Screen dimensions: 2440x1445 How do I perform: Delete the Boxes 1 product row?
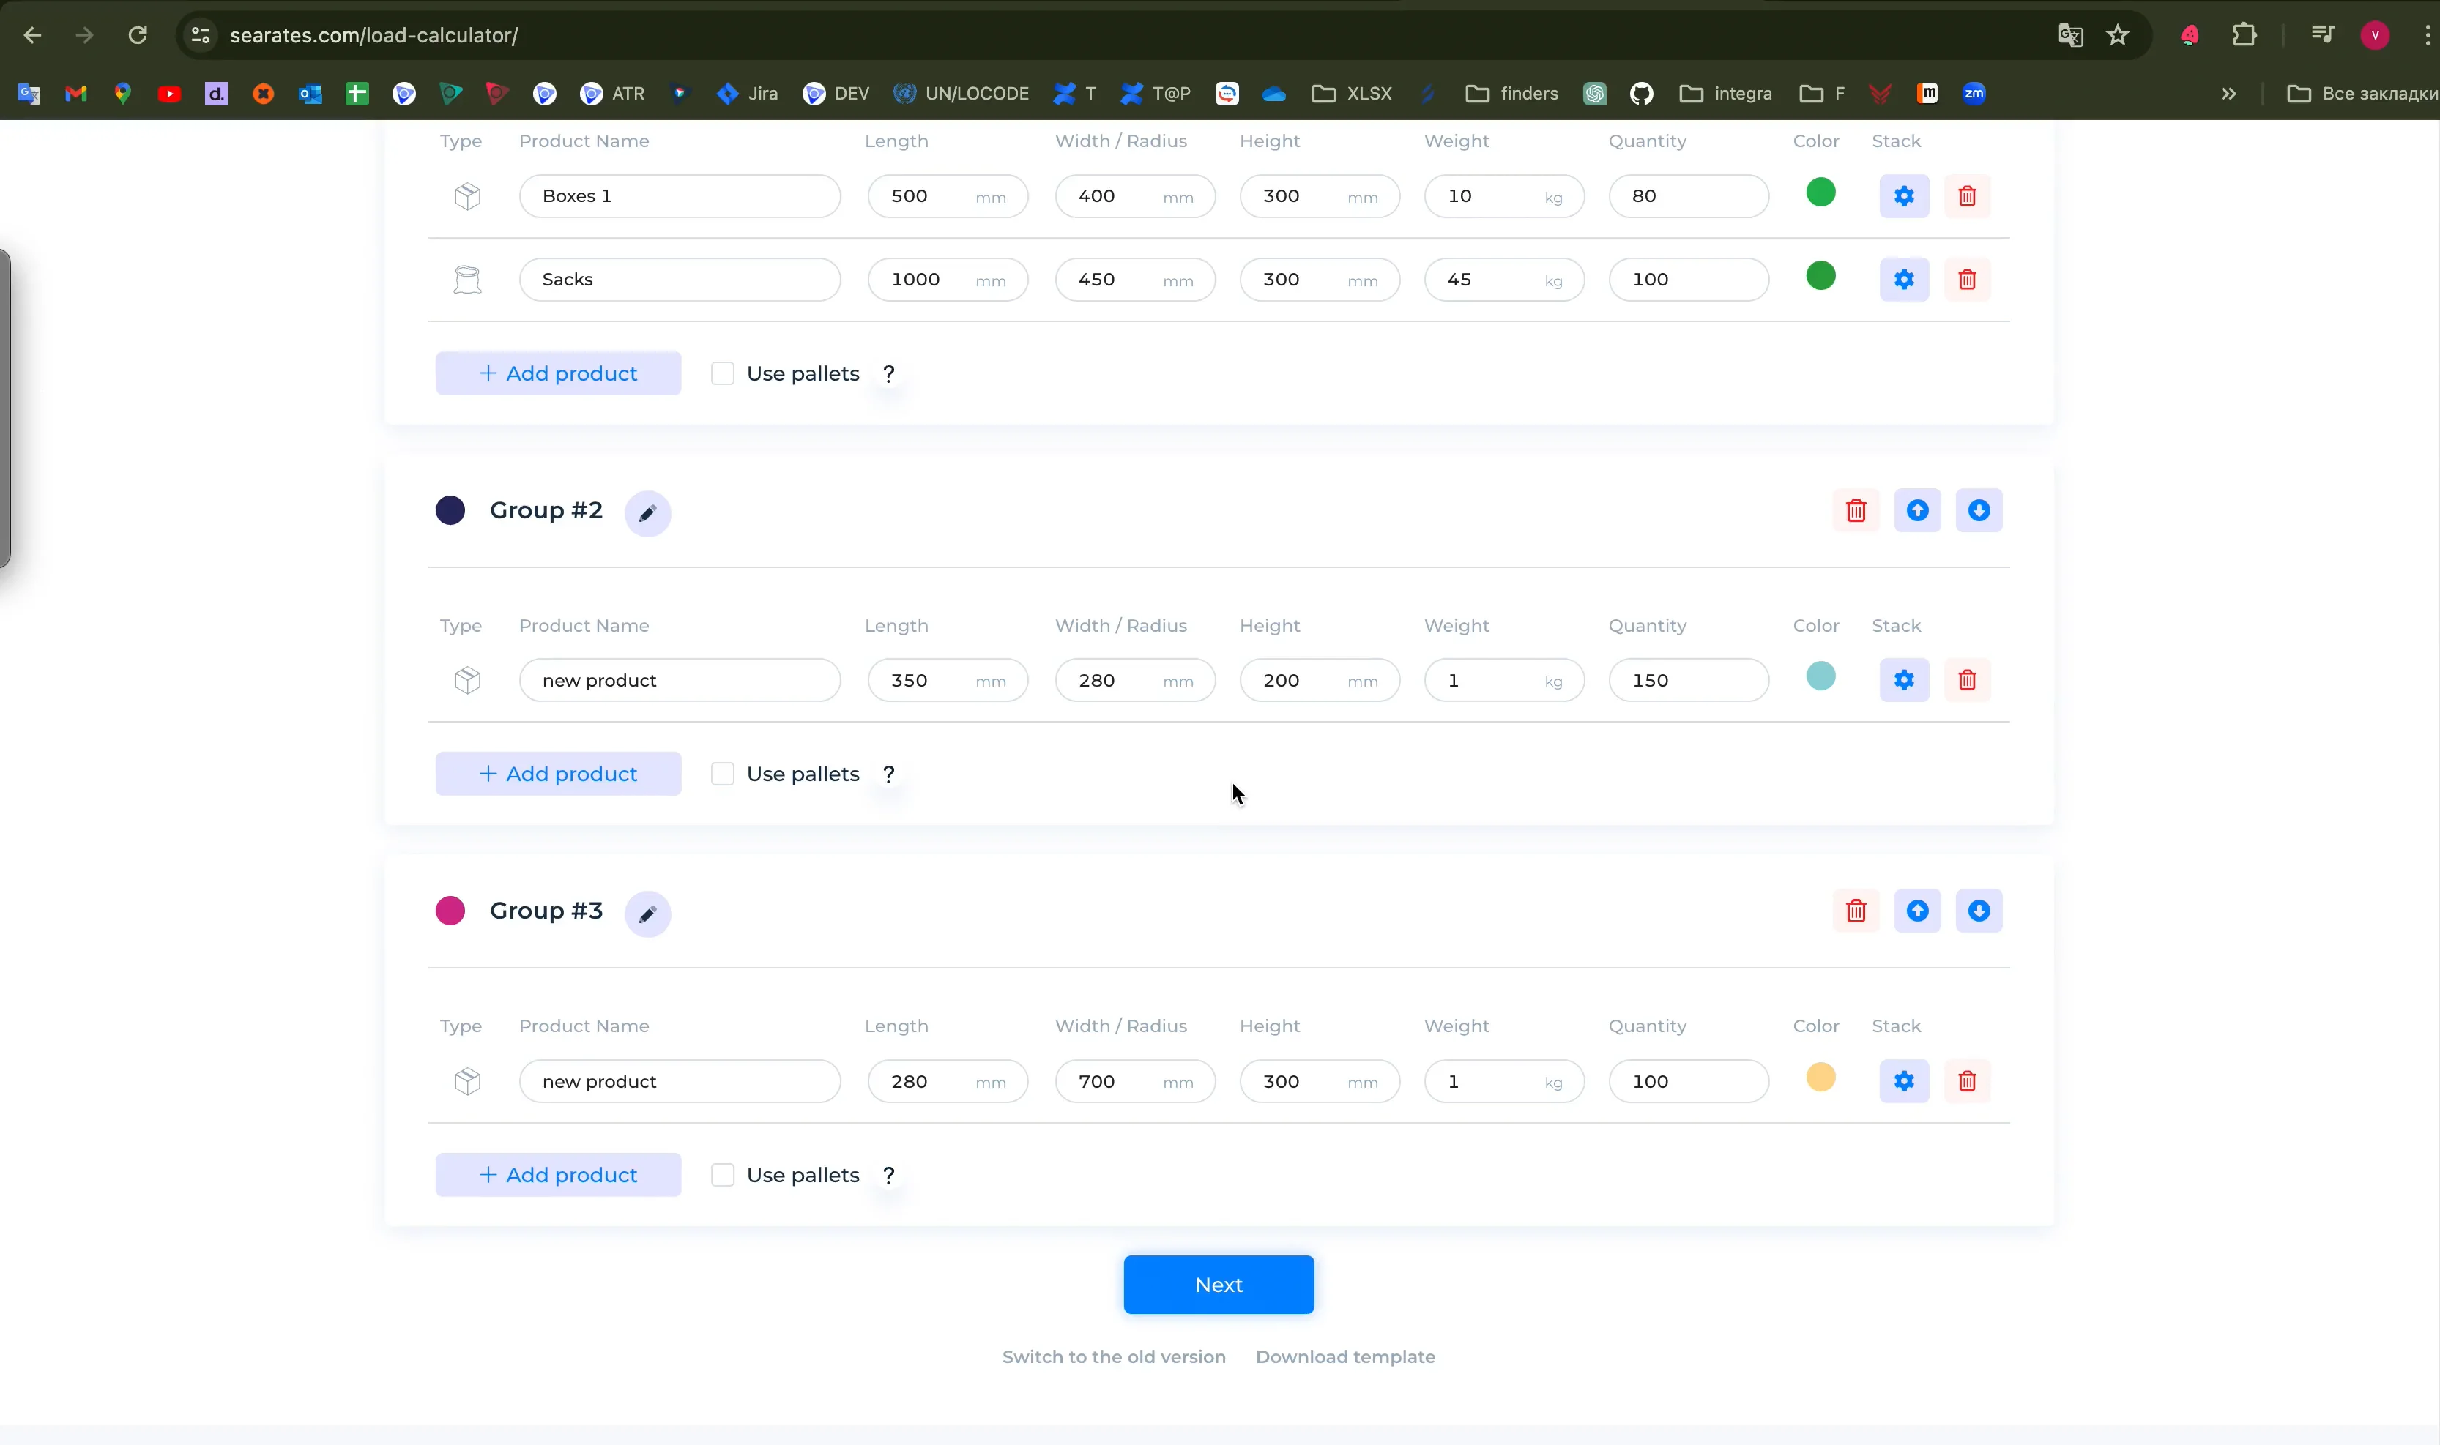coord(1967,195)
